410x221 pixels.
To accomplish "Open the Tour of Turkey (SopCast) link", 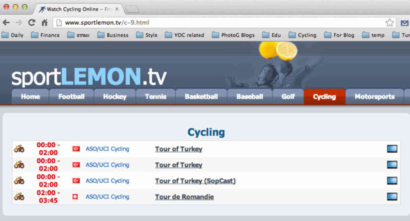I will coord(195,181).
